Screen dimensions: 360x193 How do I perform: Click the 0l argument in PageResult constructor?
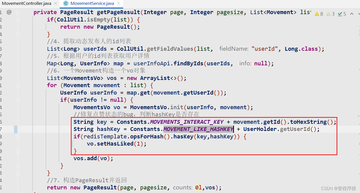click(198, 188)
